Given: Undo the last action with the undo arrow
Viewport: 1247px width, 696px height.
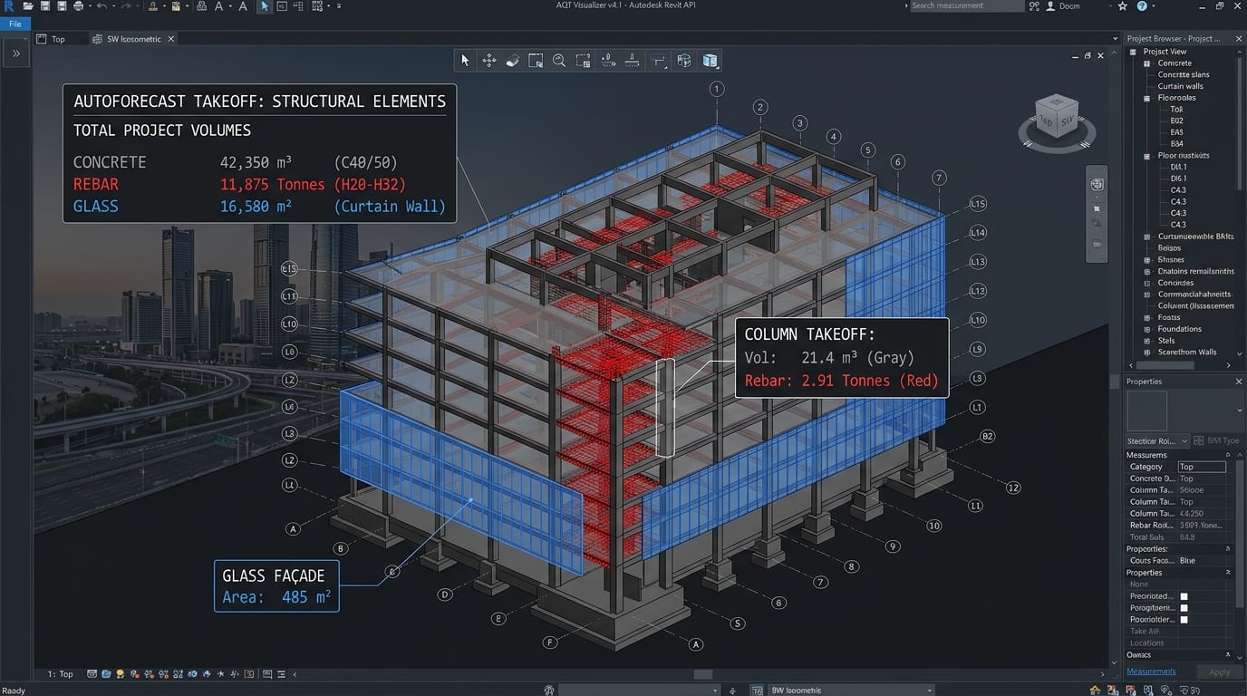Looking at the screenshot, I should tap(101, 6).
